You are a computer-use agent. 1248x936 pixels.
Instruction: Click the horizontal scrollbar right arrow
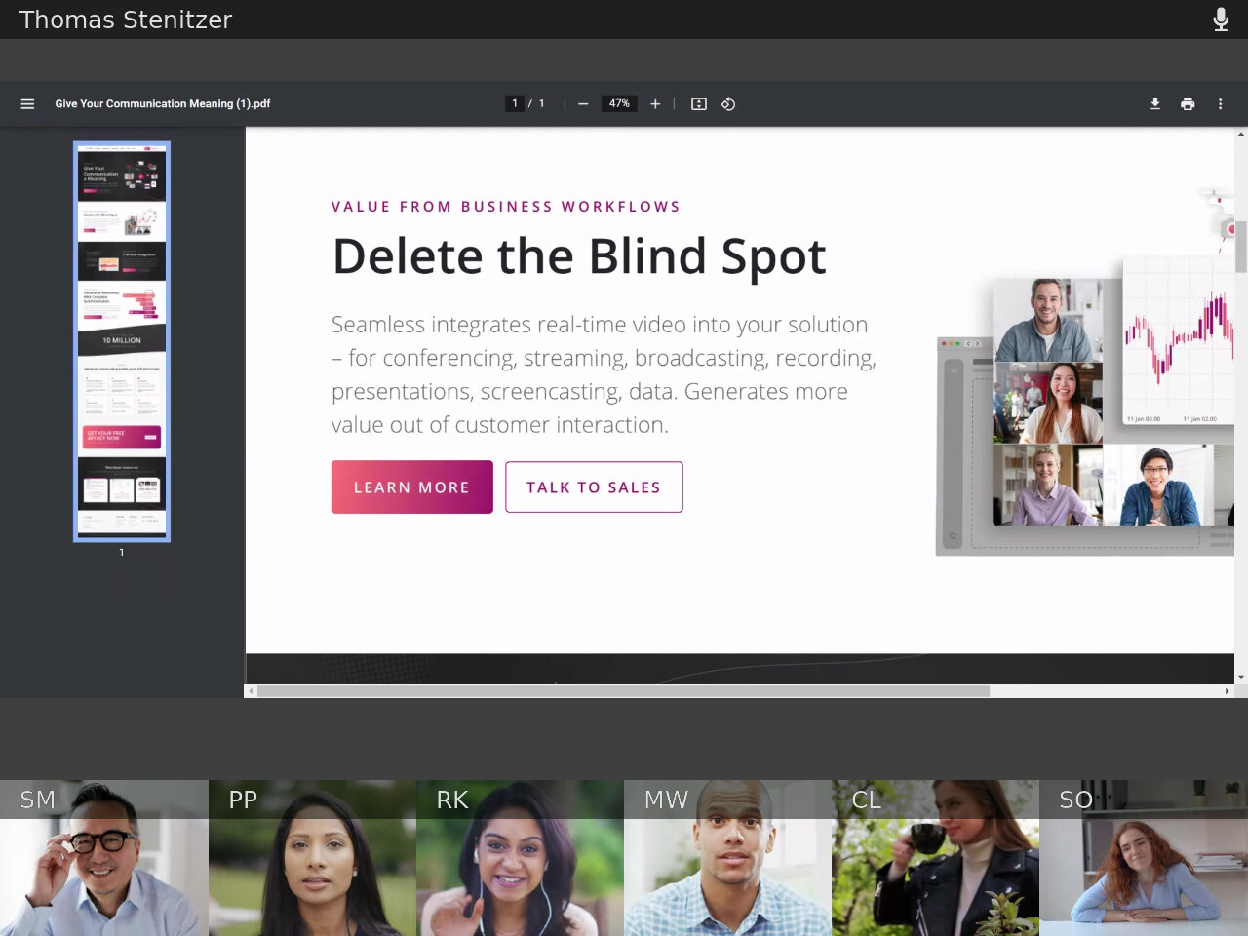pyautogui.click(x=1227, y=691)
